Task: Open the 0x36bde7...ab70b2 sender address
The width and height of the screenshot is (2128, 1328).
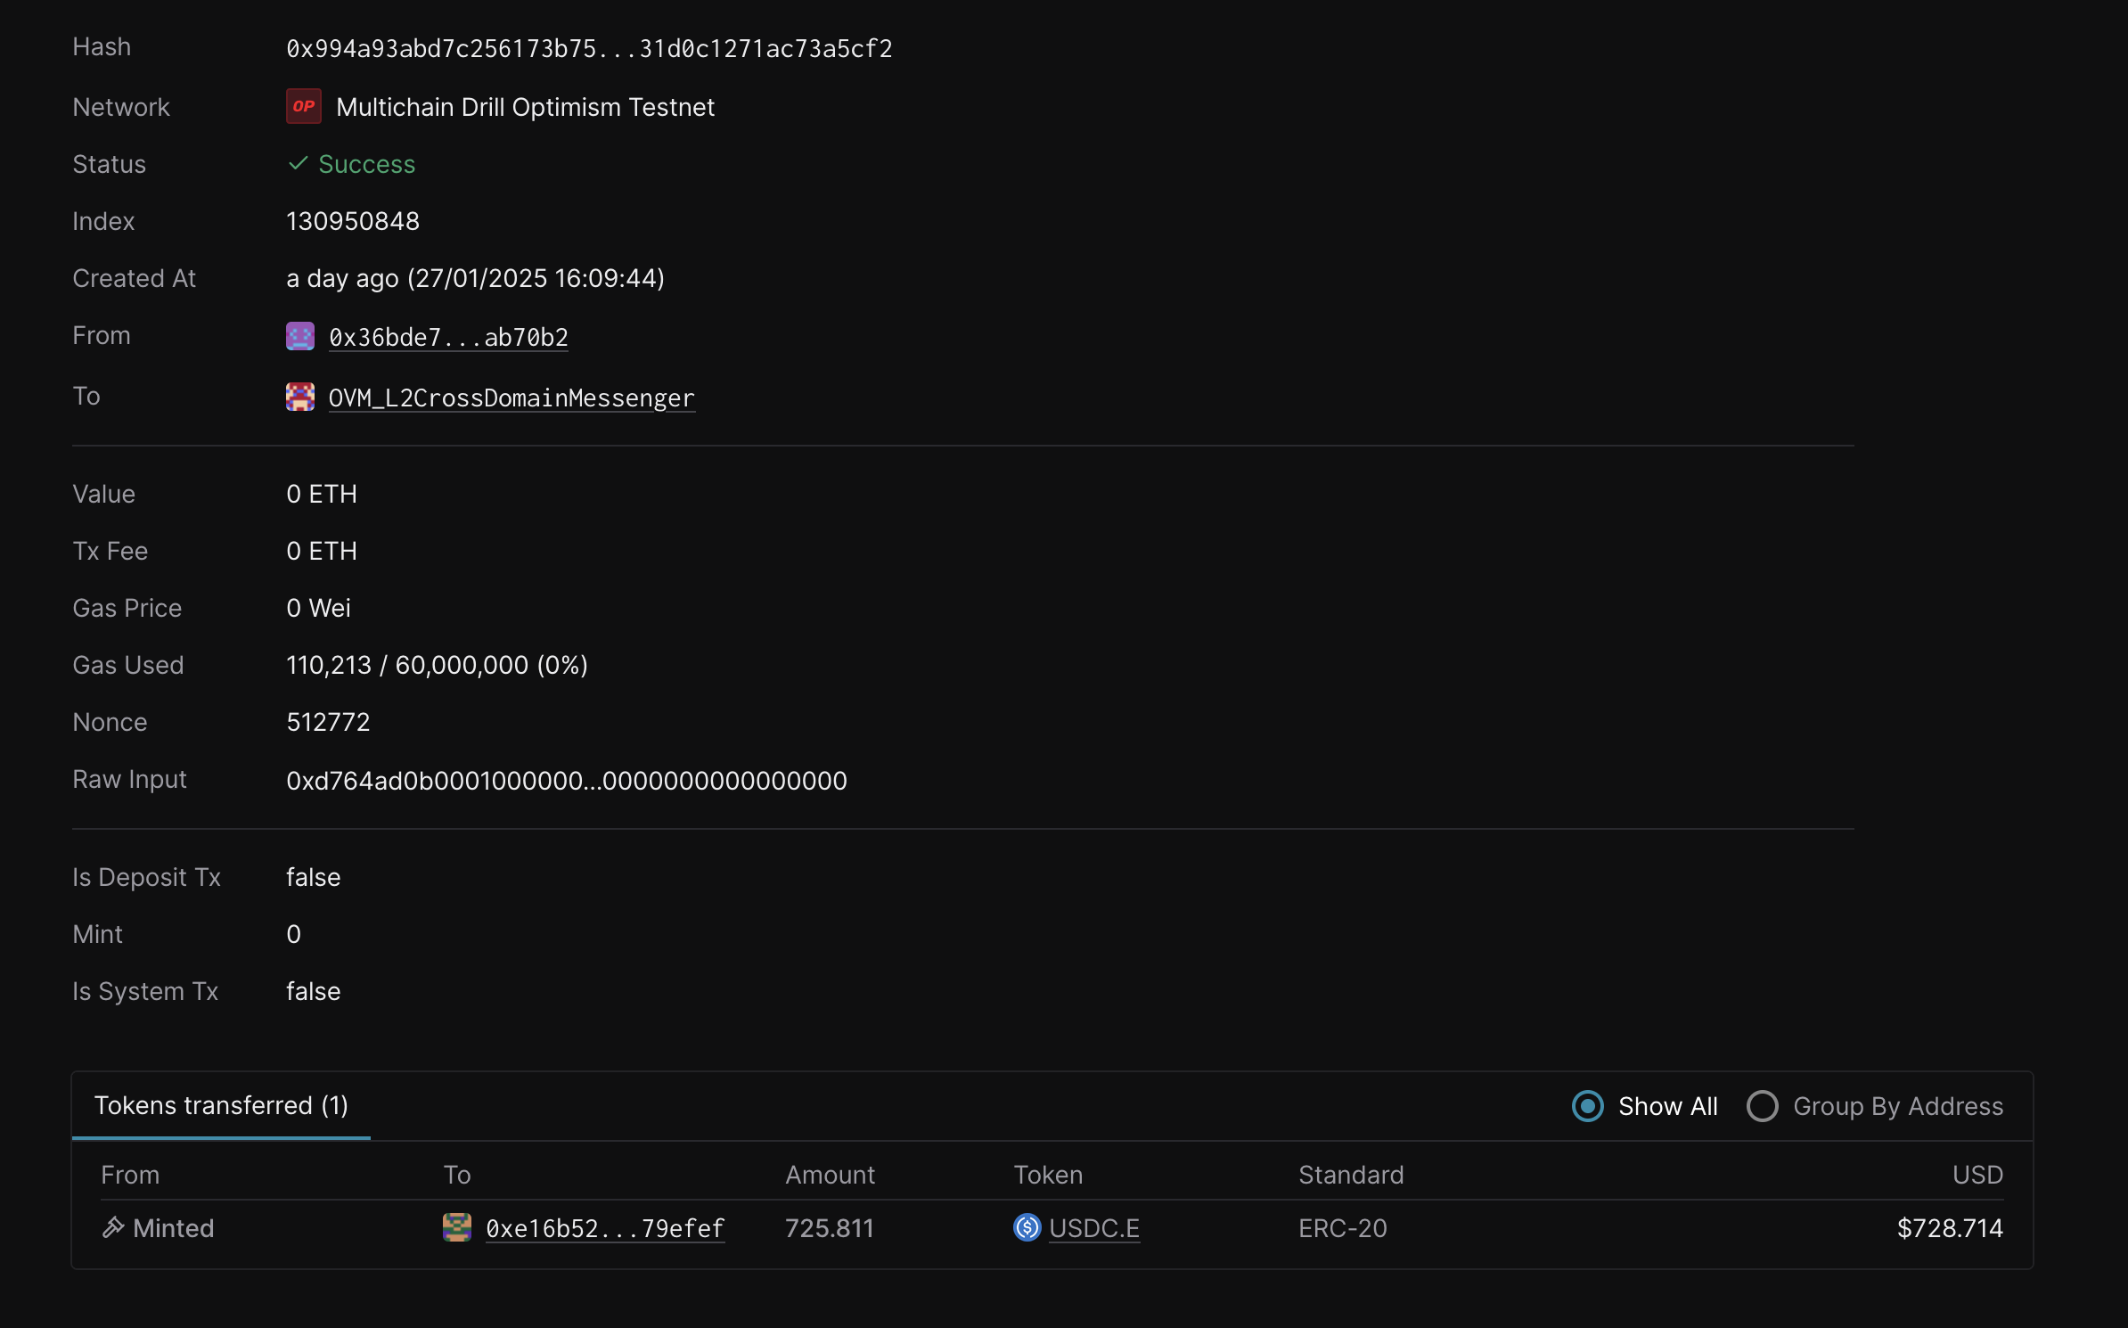Action: 448,336
